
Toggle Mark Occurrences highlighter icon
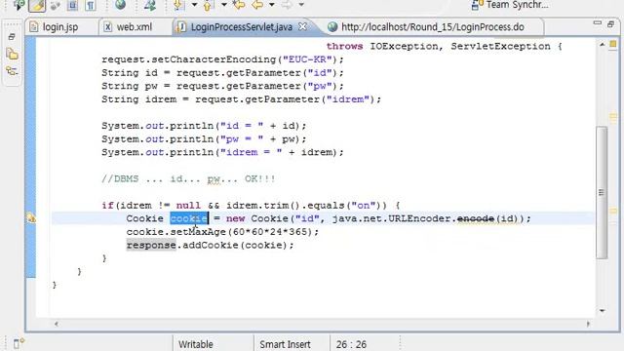tap(37, 5)
